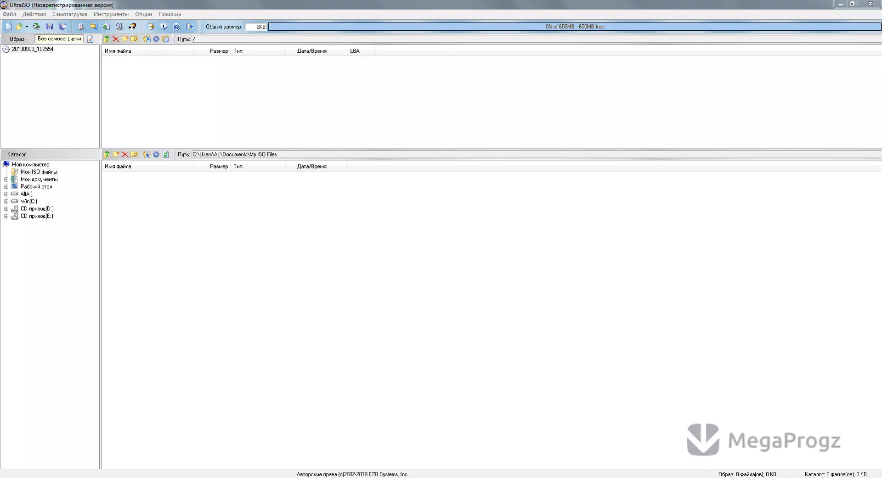The image size is (882, 478).
Task: Expand the CD привод(D:) node
Action: (6, 209)
